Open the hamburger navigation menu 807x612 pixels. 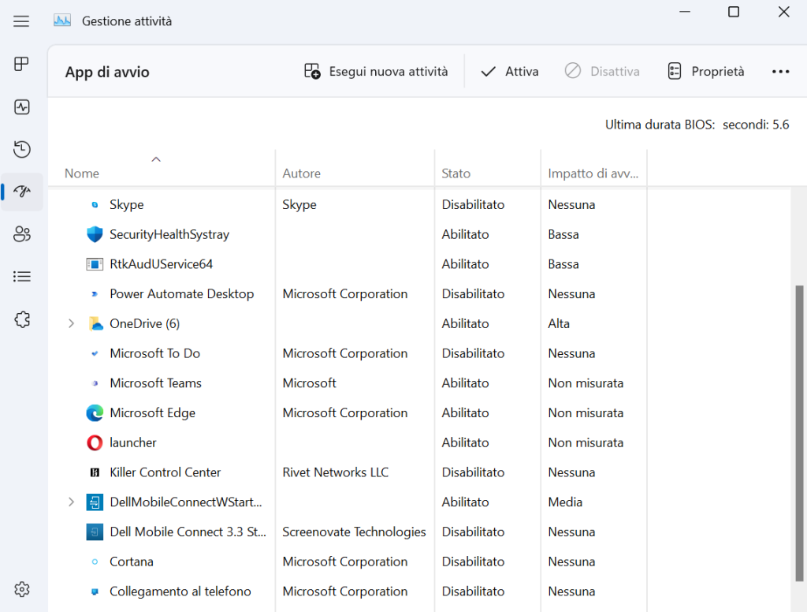click(x=21, y=21)
